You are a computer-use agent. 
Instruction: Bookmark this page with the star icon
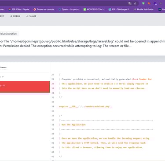(135, 4)
